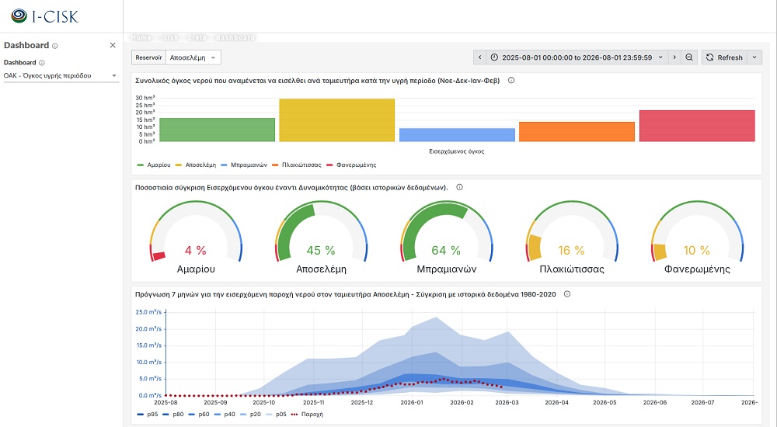Close the Dashboard side panel
The width and height of the screenshot is (777, 427).
(113, 46)
